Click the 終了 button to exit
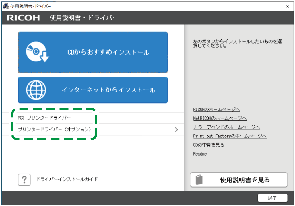This screenshot has height=206, width=295. (x=273, y=198)
